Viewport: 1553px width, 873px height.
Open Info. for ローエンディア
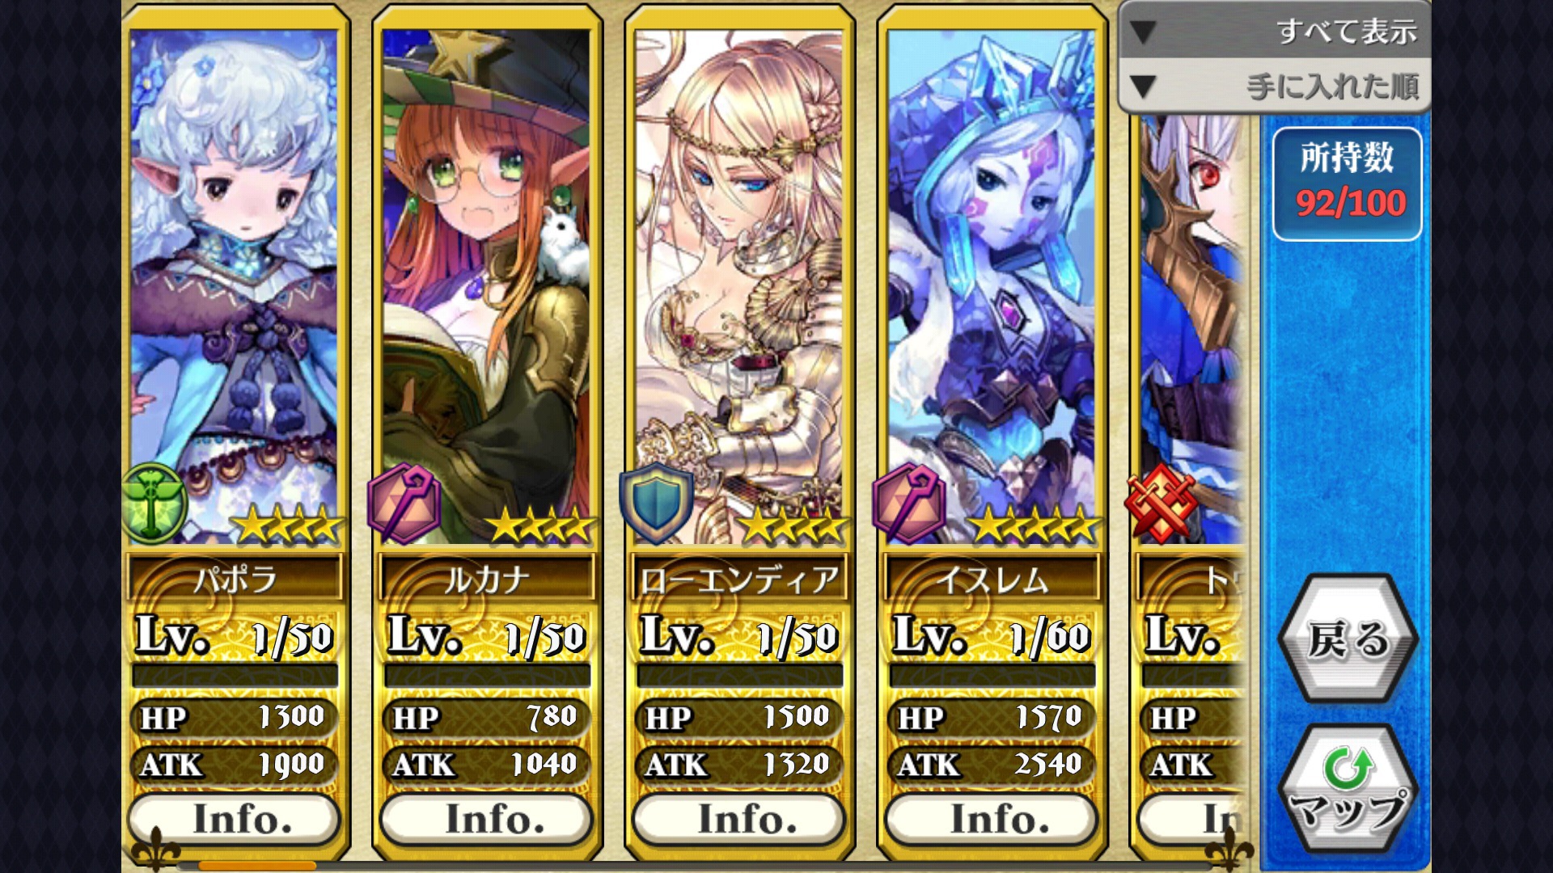point(739,819)
